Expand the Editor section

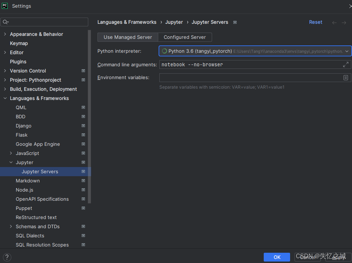coord(5,52)
